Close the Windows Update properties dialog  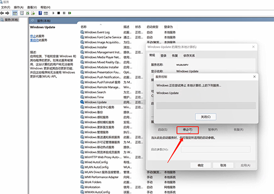tap(253, 47)
